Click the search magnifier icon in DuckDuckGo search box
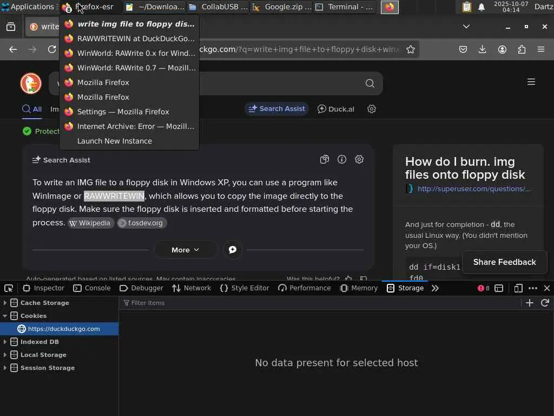The width and height of the screenshot is (554, 416). coord(370,83)
